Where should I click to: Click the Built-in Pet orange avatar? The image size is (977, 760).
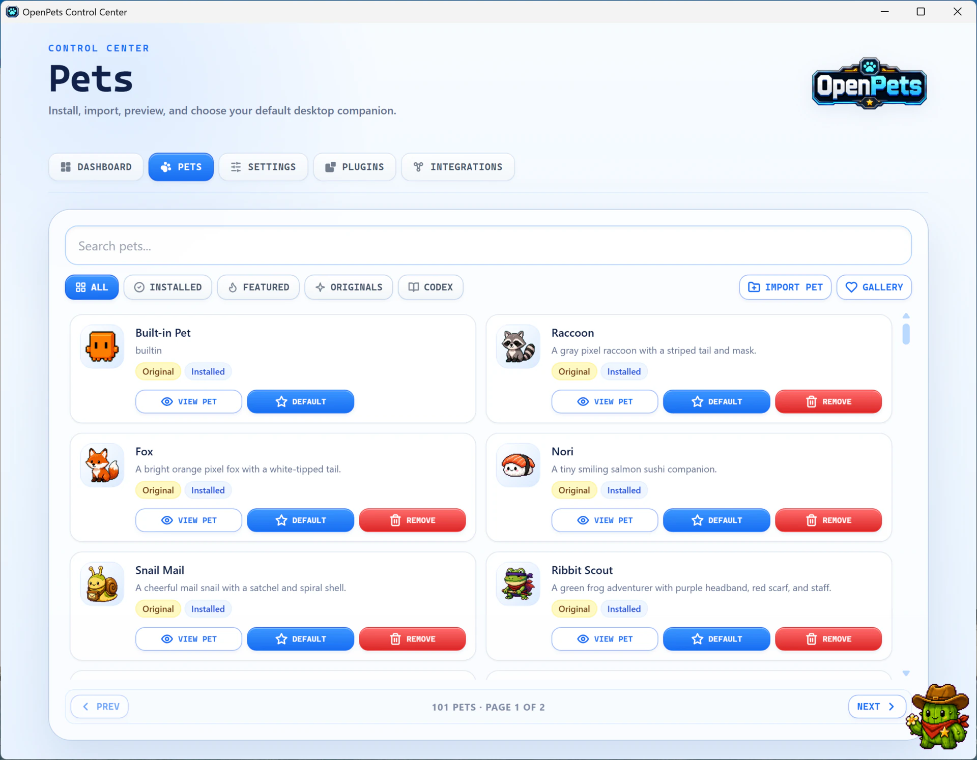pos(102,346)
